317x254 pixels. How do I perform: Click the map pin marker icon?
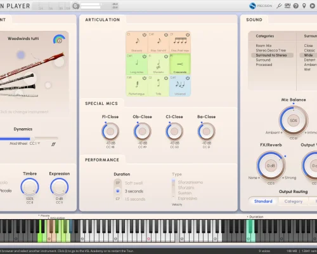tap(304, 6)
